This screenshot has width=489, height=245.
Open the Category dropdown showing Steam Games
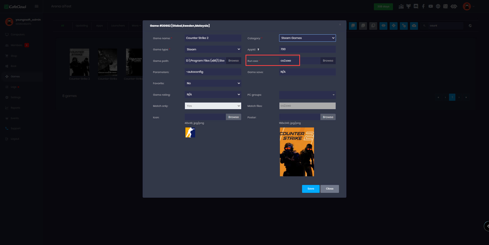click(307, 38)
